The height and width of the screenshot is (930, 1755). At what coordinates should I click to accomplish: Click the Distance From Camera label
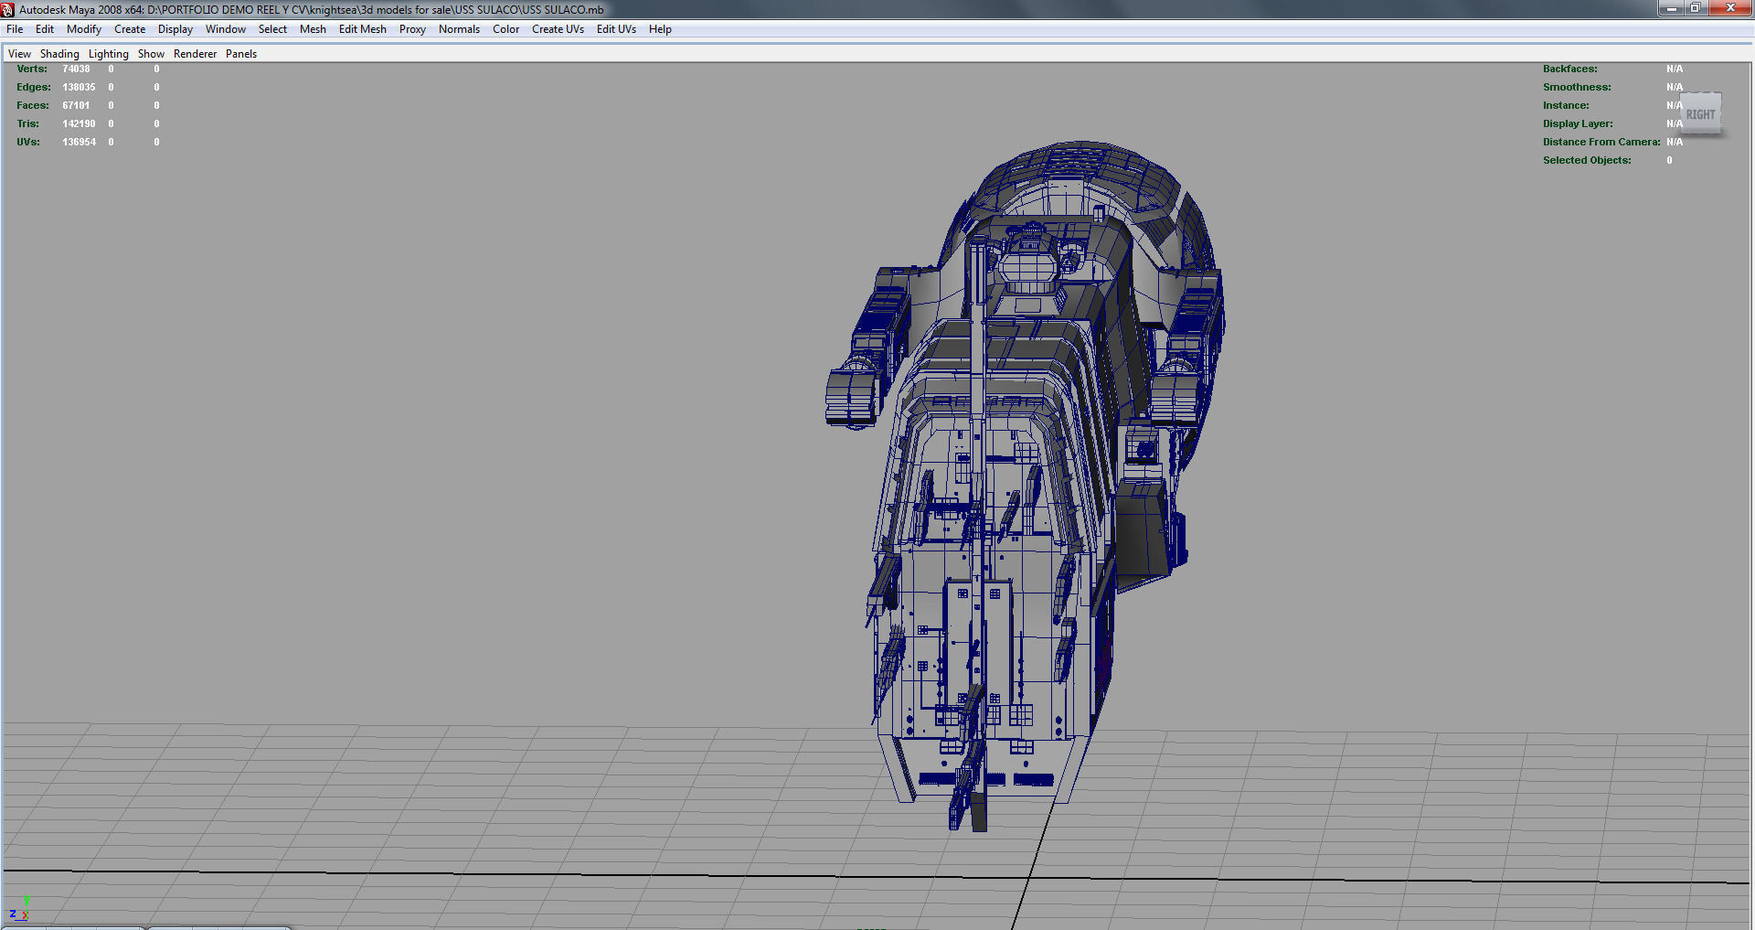(1601, 142)
